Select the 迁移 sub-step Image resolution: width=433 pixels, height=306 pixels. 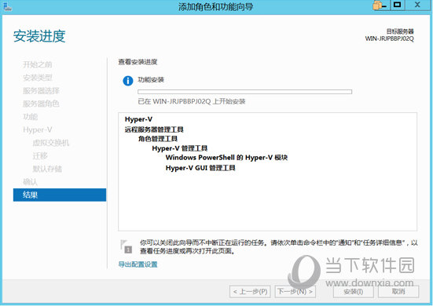40,156
